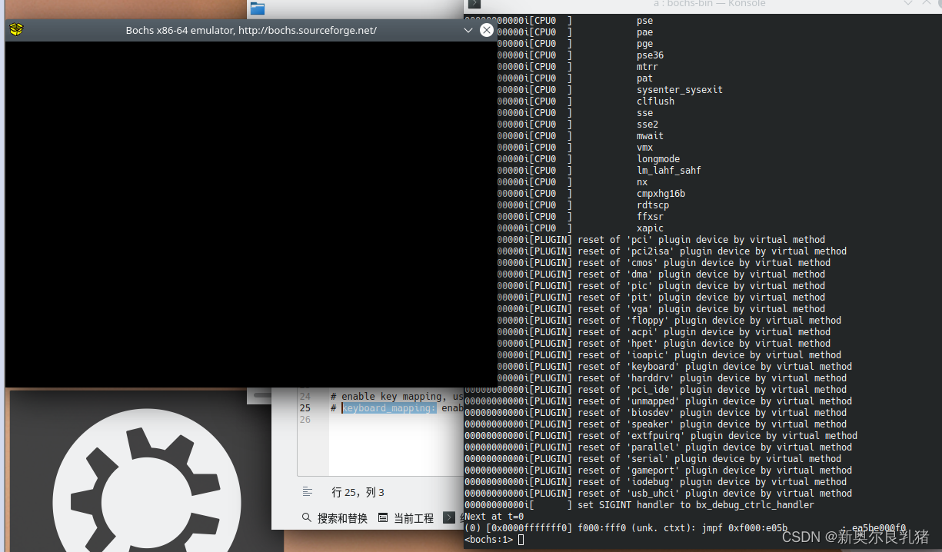This screenshot has width=942, height=552.
Task: Click the 'Next at t=0' line
Action: coord(494,517)
